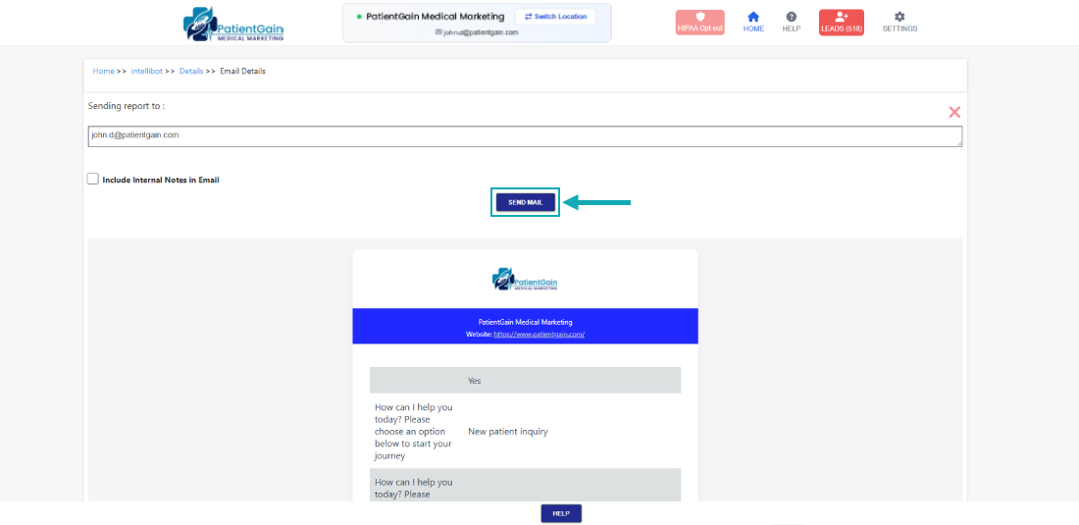The image size is (1079, 525).
Task: Click the PatientGain logo in header
Action: (x=233, y=25)
